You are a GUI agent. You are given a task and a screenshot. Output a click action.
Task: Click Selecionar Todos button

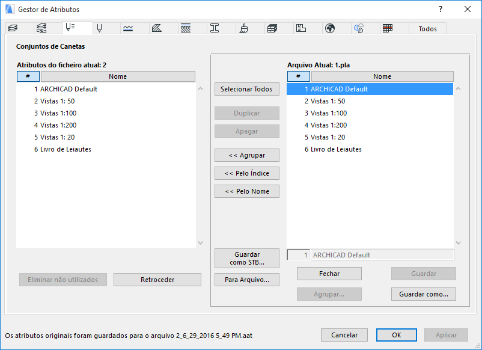point(247,89)
